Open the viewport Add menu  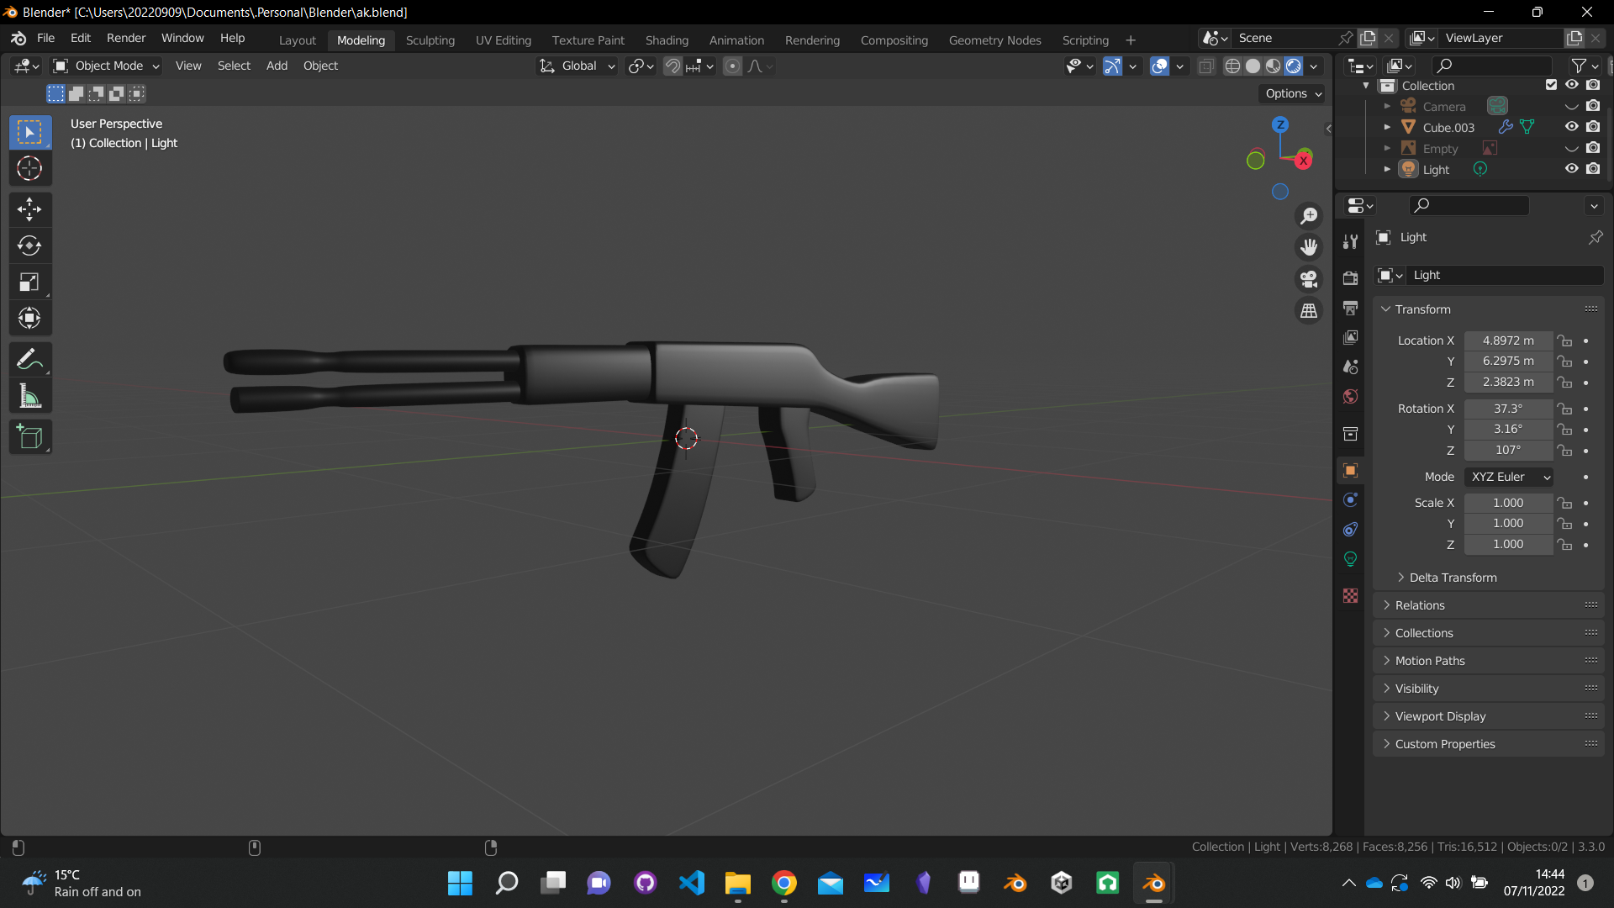click(x=277, y=66)
